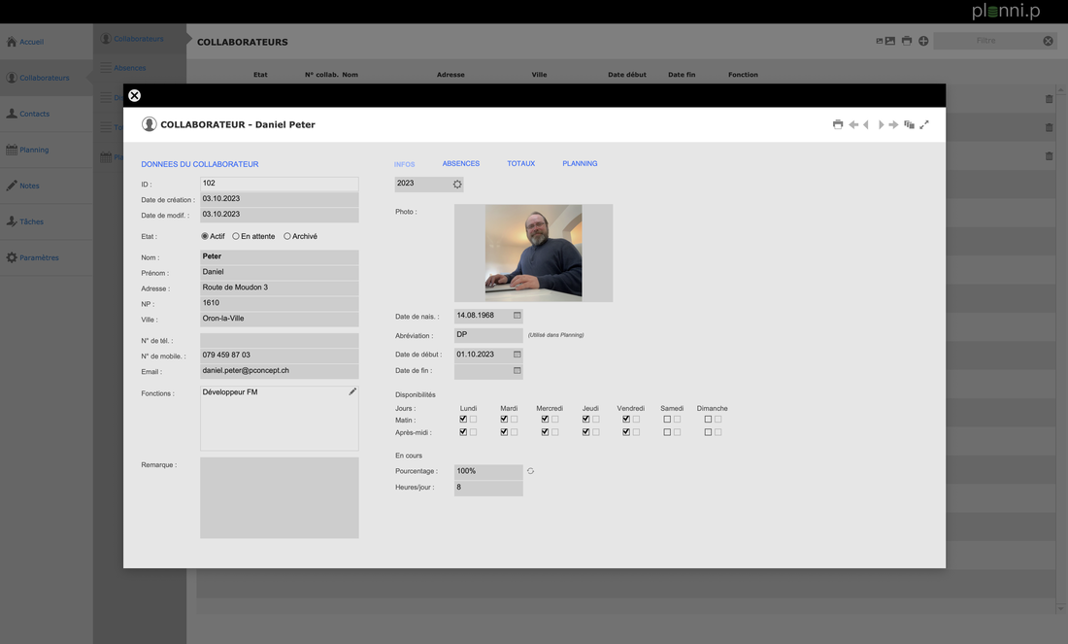Print the collaborator record for Daniel Peter
The height and width of the screenshot is (644, 1068).
tap(838, 124)
